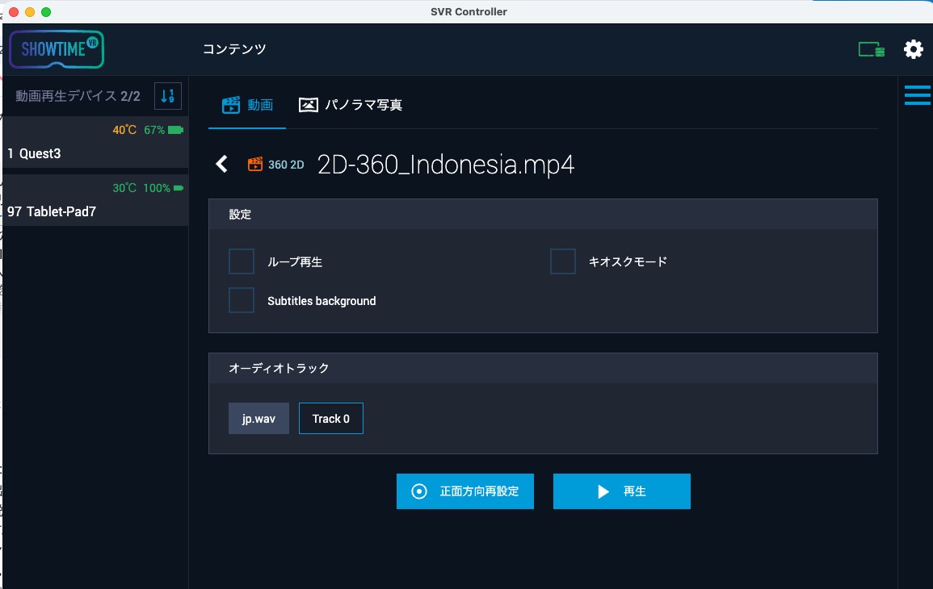Screen dimensions: 933x589
Task: Click the SVR Controller window title
Action: coord(469,11)
